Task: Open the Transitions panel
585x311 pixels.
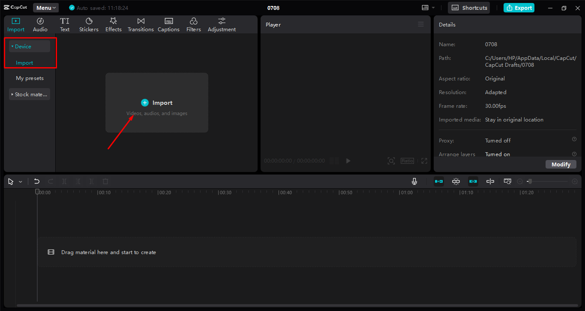Action: [x=141, y=25]
